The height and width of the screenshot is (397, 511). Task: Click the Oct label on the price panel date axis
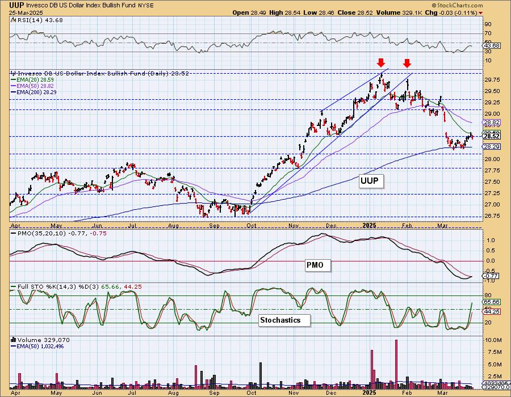[x=252, y=225]
